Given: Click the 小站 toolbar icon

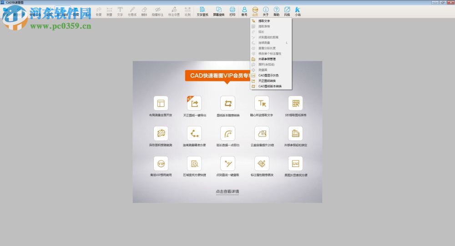Looking at the screenshot, I should pyautogui.click(x=298, y=11).
